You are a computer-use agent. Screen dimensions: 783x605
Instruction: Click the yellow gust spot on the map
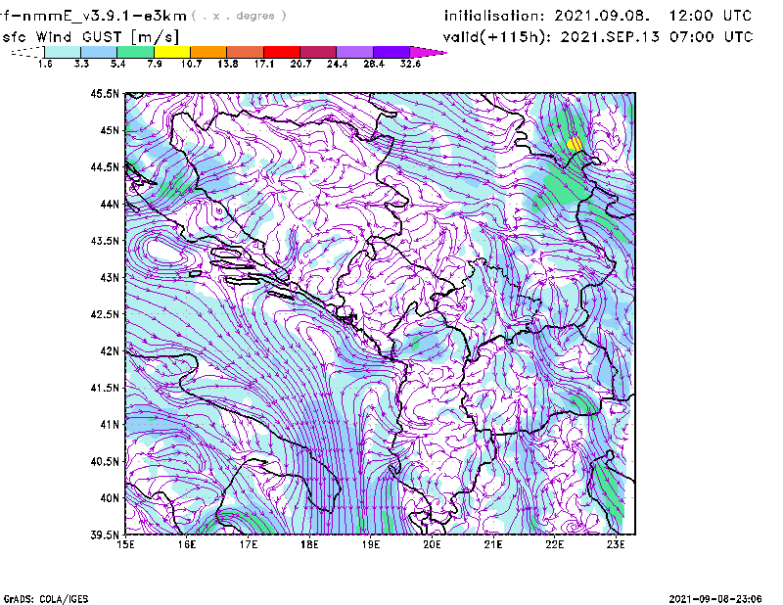coord(575,144)
